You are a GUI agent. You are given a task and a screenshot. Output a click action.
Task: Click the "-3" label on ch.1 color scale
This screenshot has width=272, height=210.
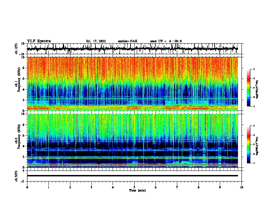pos(253,69)
